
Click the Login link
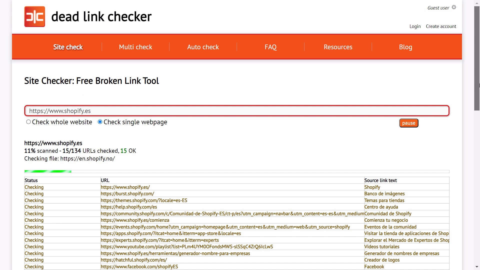(415, 26)
